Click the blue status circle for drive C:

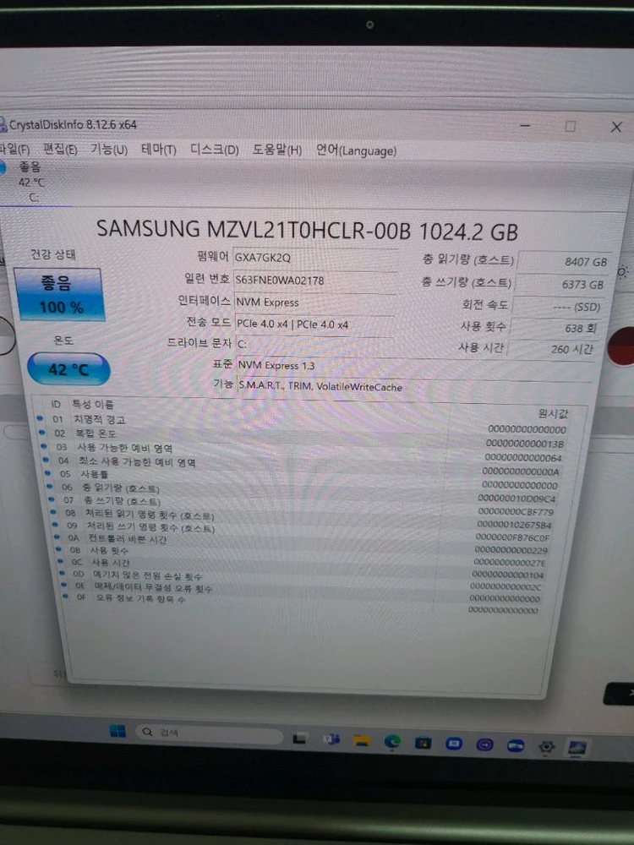[3, 168]
